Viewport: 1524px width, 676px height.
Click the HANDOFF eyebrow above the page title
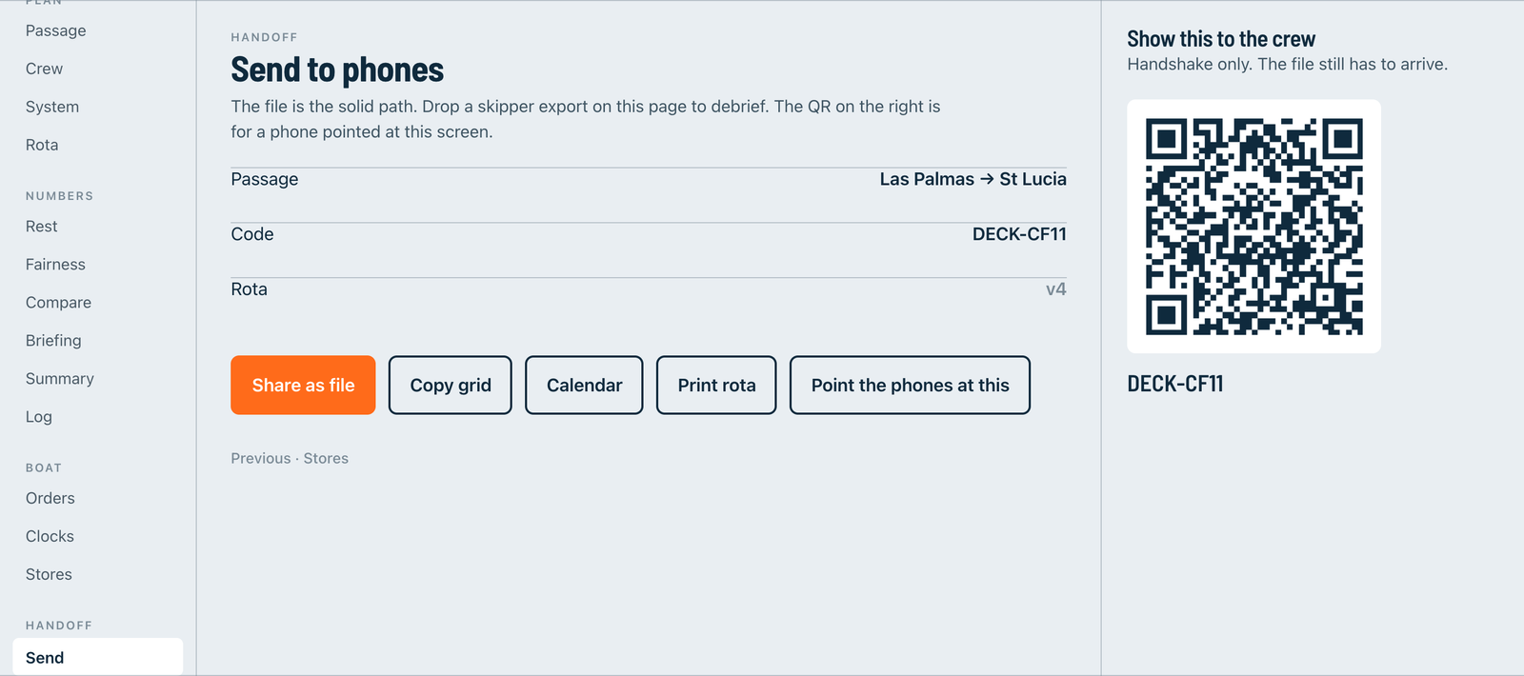coord(264,37)
